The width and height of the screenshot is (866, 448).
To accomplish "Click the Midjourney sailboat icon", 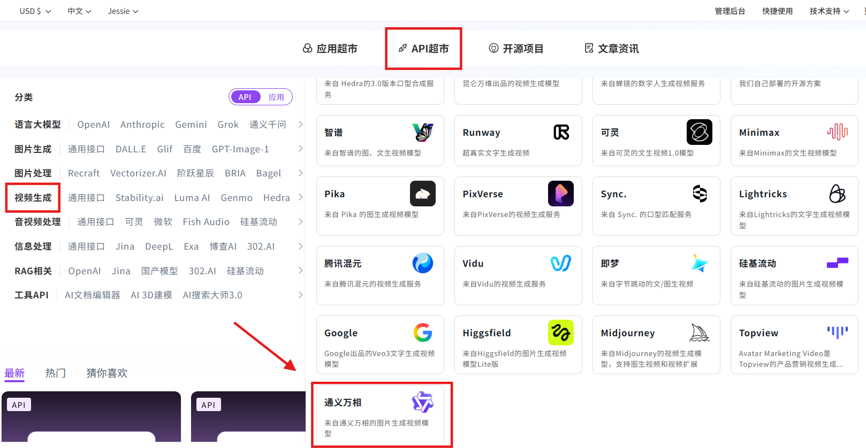I will (x=699, y=333).
